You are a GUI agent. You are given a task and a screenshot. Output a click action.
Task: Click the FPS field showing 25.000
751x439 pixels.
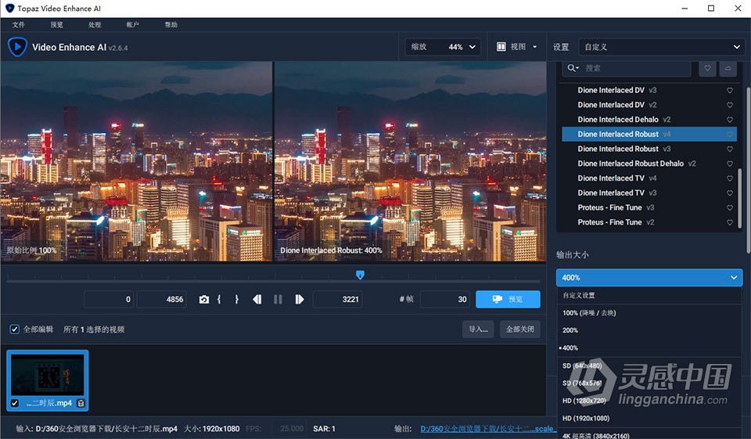click(291, 429)
